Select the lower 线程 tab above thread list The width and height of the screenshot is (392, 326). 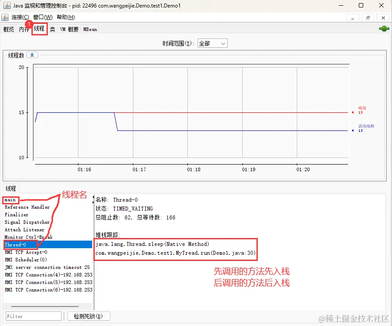coord(11,188)
